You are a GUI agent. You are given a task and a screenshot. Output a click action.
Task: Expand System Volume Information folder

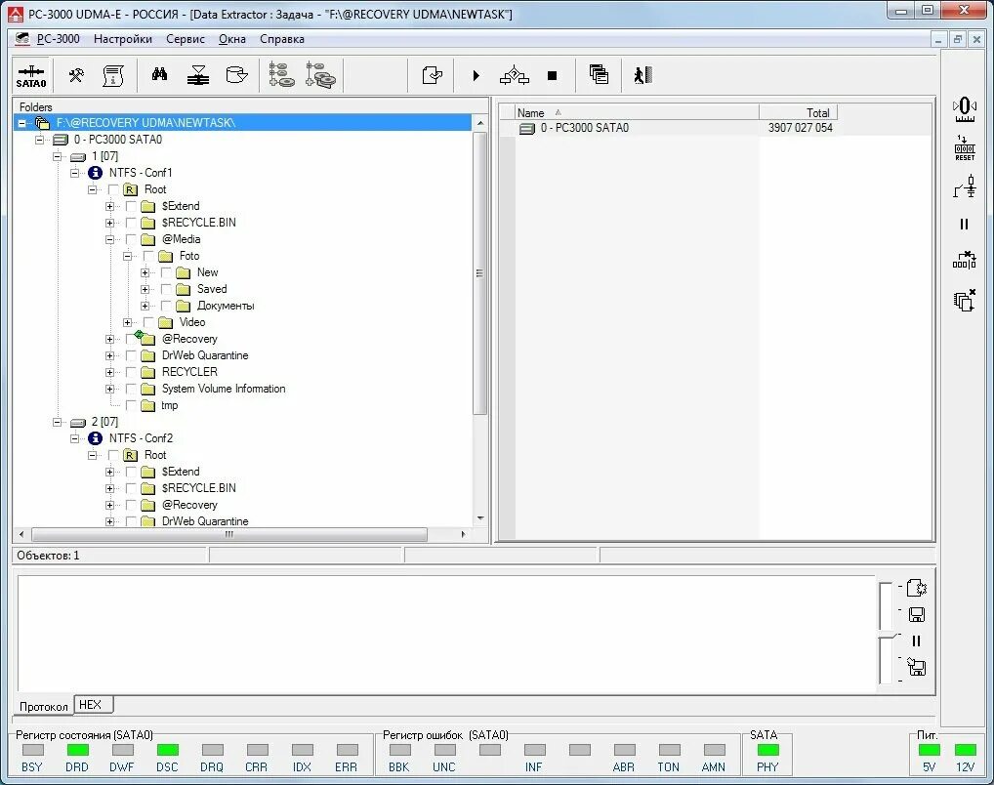tap(109, 389)
